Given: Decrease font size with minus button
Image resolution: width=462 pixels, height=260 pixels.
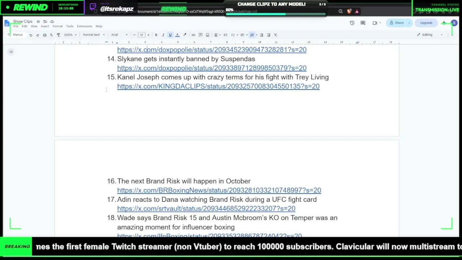Looking at the screenshot, I should 134,35.
